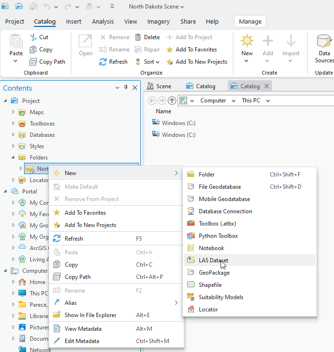Select LAS Dataset in the submenu
The width and height of the screenshot is (334, 352).
tap(249, 260)
